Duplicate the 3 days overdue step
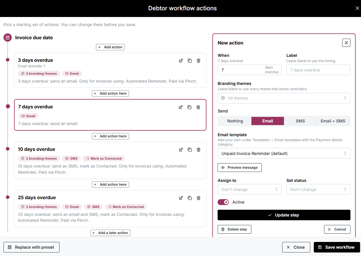 [190, 61]
